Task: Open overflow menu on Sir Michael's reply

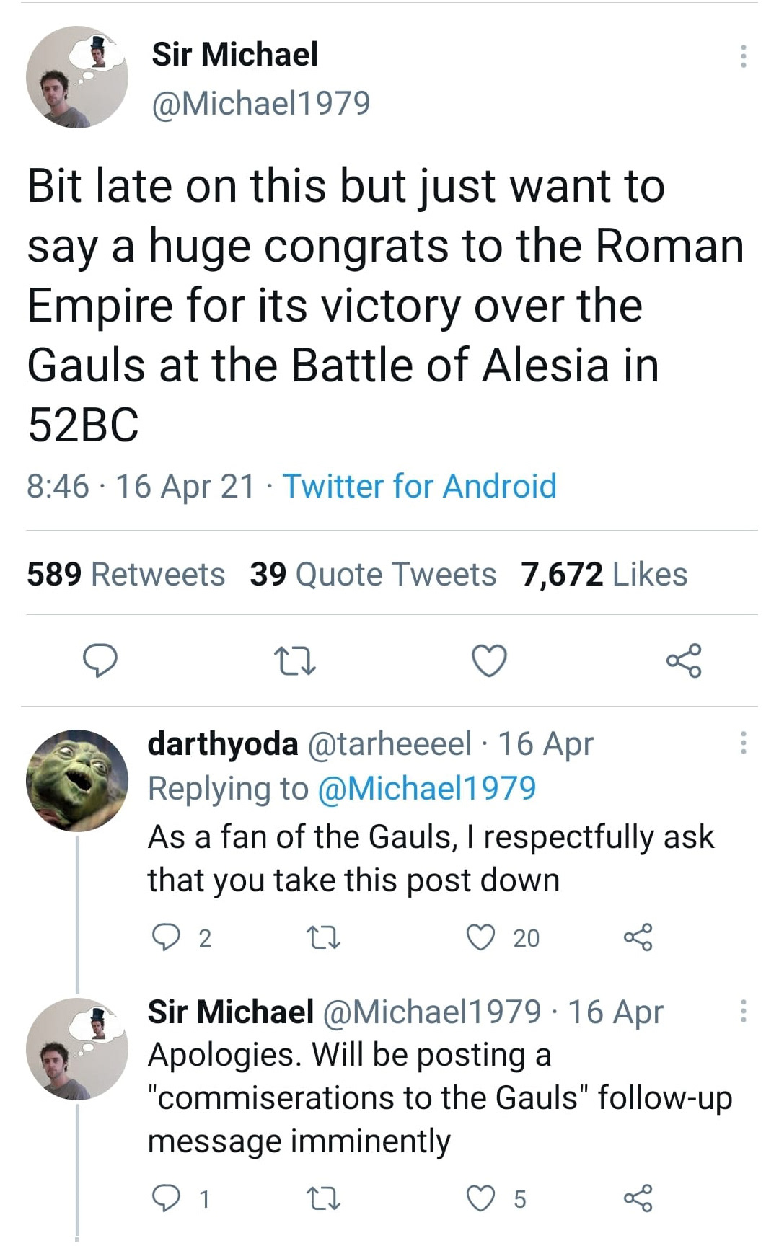Action: [x=743, y=1011]
